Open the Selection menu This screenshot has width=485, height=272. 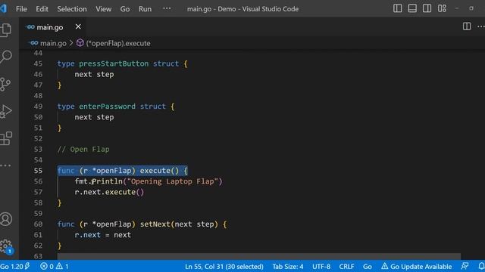pyautogui.click(x=72, y=9)
